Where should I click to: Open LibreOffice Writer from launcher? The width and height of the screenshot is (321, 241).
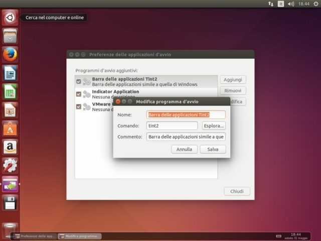[x=10, y=73]
